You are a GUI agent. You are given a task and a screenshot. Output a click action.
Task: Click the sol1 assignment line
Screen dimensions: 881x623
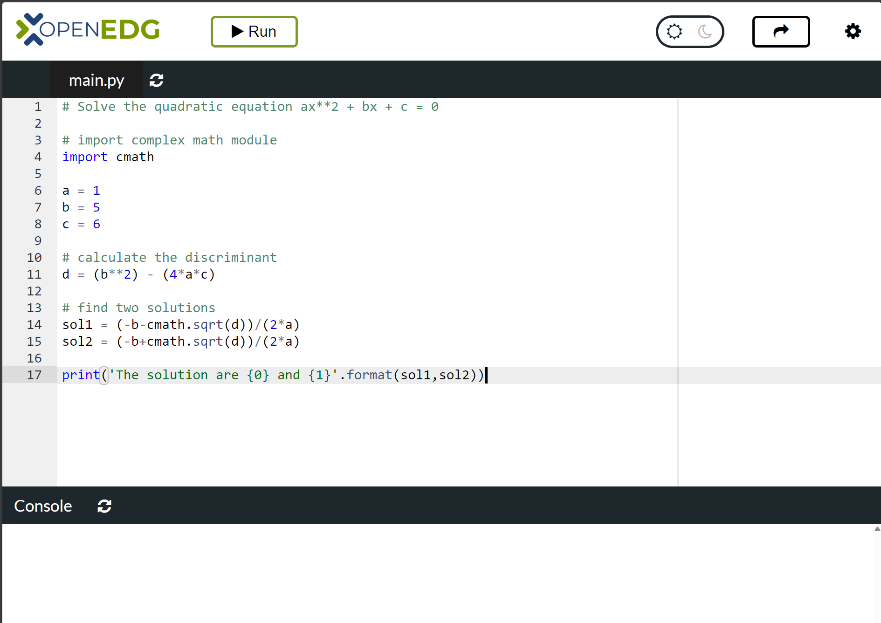pos(181,325)
